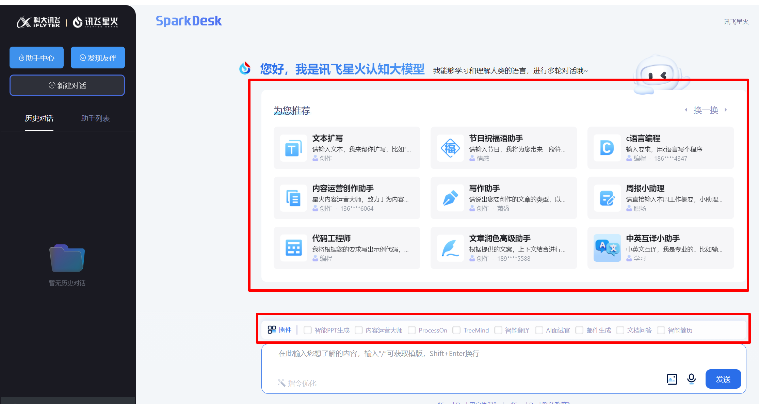
Task: Enable the 内容运营大师 plugin checkbox
Action: (358, 330)
